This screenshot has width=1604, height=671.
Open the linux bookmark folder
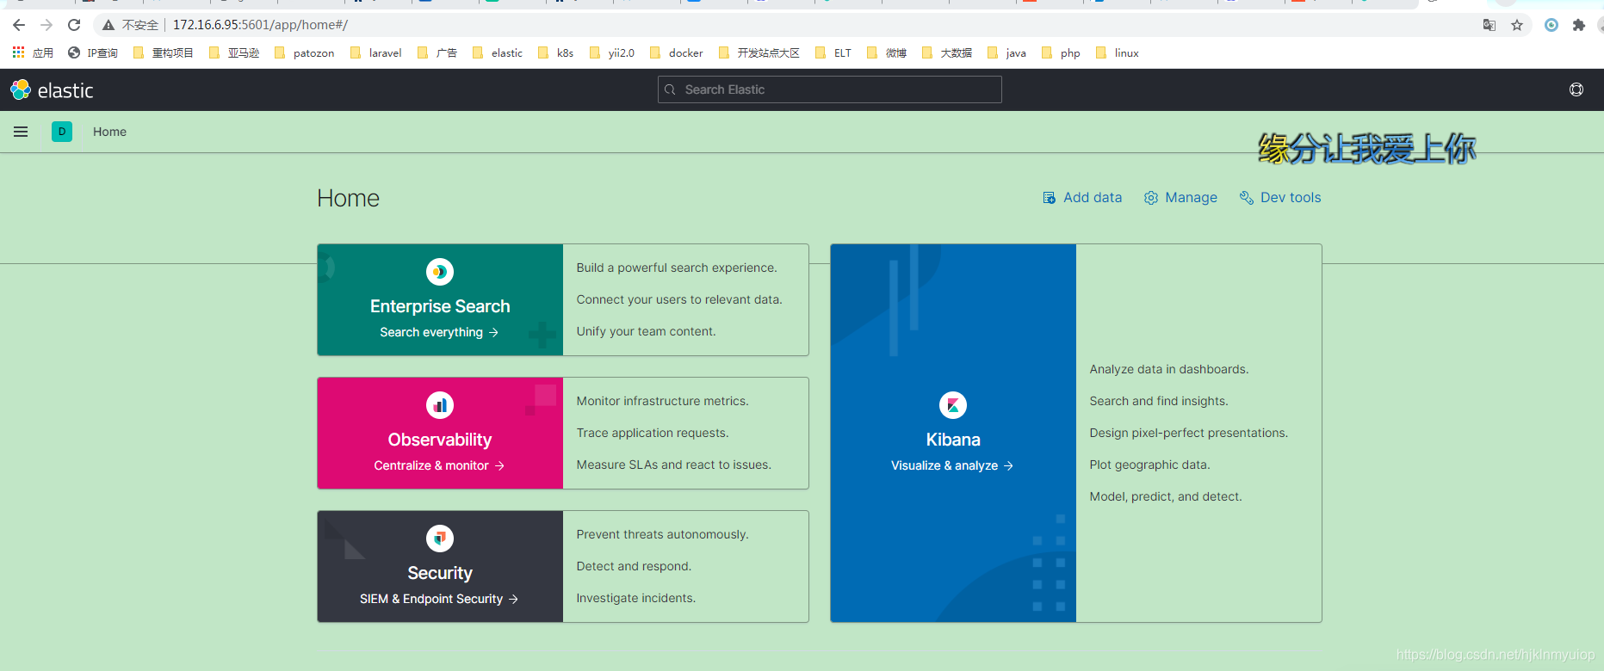[x=1118, y=52]
